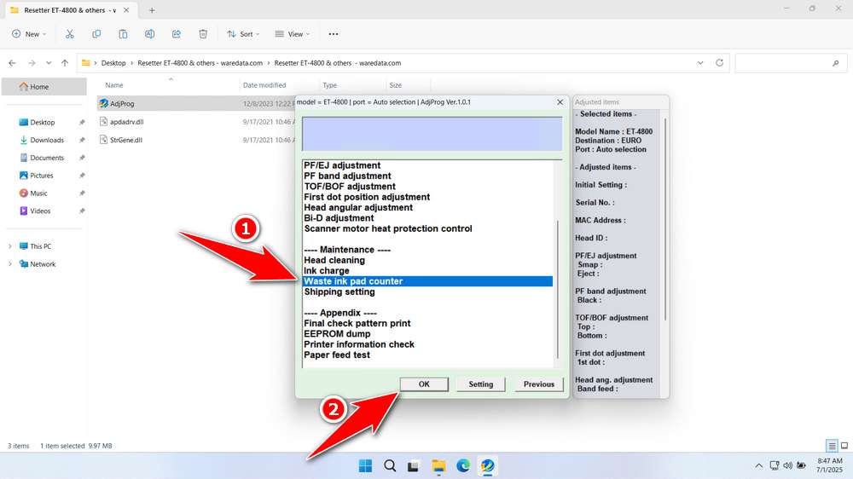The height and width of the screenshot is (479, 853).
Task: Sort by Size column header
Action: pos(396,85)
